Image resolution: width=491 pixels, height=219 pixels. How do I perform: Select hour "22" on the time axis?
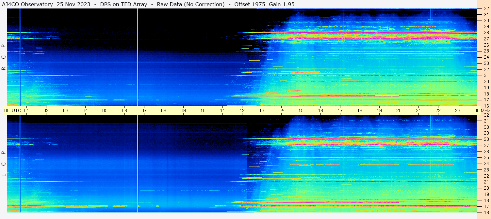[x=438, y=110]
